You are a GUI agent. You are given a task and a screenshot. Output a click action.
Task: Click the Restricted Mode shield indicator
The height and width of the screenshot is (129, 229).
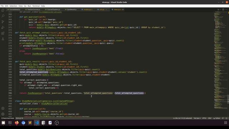[x=8, y=118]
